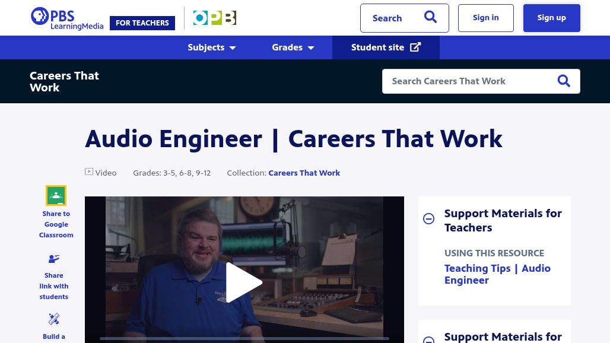The height and width of the screenshot is (343, 610).
Task: Click the Build a lesson pencil-ruler icon
Action: click(x=54, y=319)
